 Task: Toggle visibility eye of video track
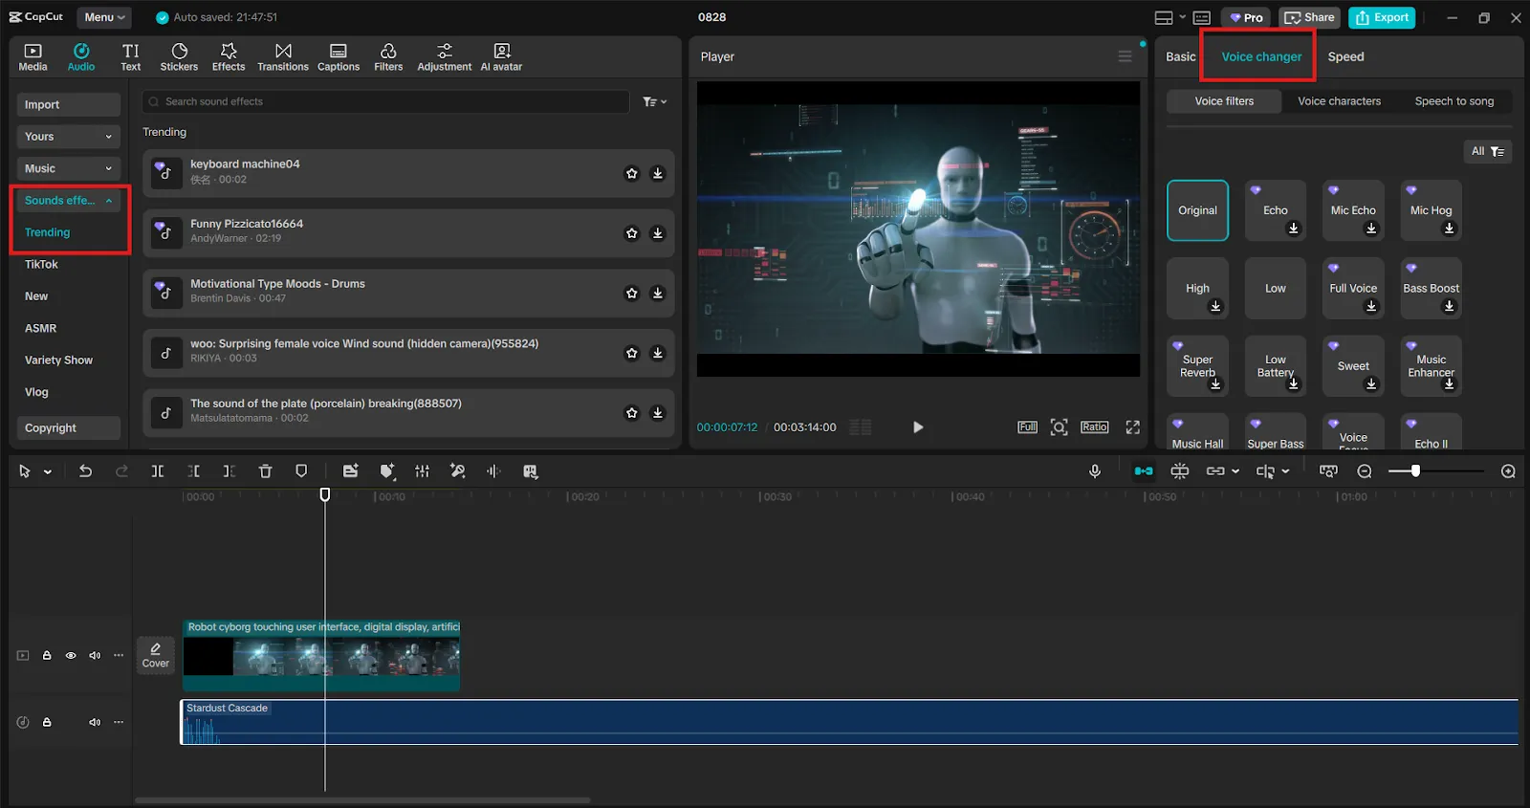[71, 656]
